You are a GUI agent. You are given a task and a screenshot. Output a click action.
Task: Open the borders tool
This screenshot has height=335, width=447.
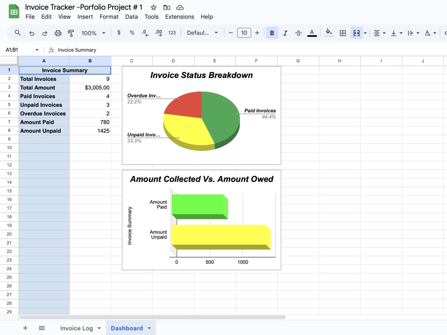coord(343,33)
